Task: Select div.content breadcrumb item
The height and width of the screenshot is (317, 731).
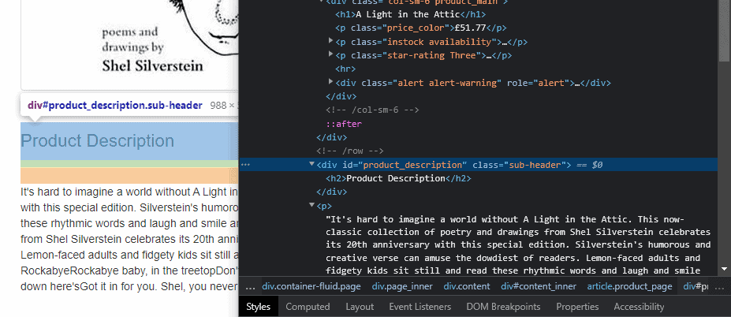Action: [x=467, y=286]
